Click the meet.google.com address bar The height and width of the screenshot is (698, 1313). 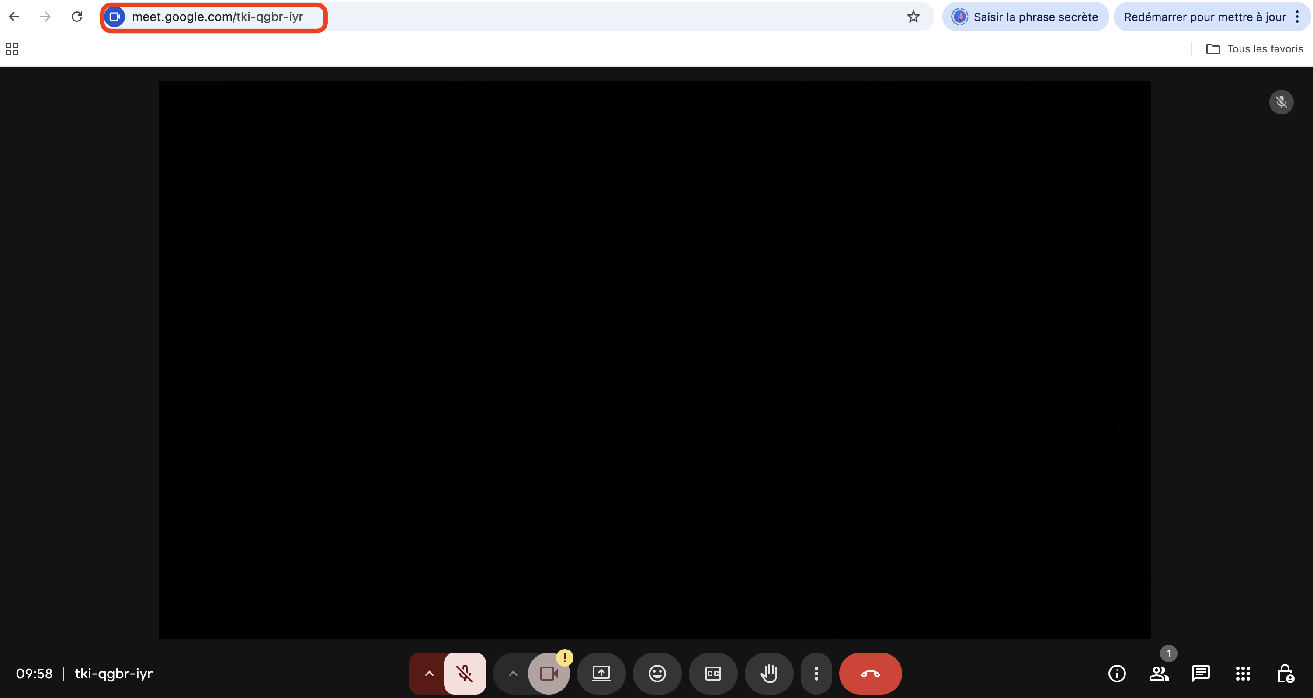217,17
